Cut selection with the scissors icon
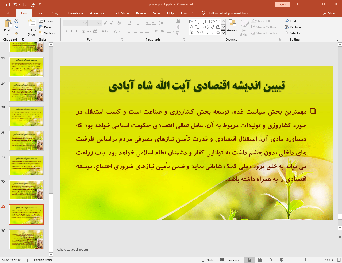Viewport: 342px width, 263px height. (x=16, y=21)
